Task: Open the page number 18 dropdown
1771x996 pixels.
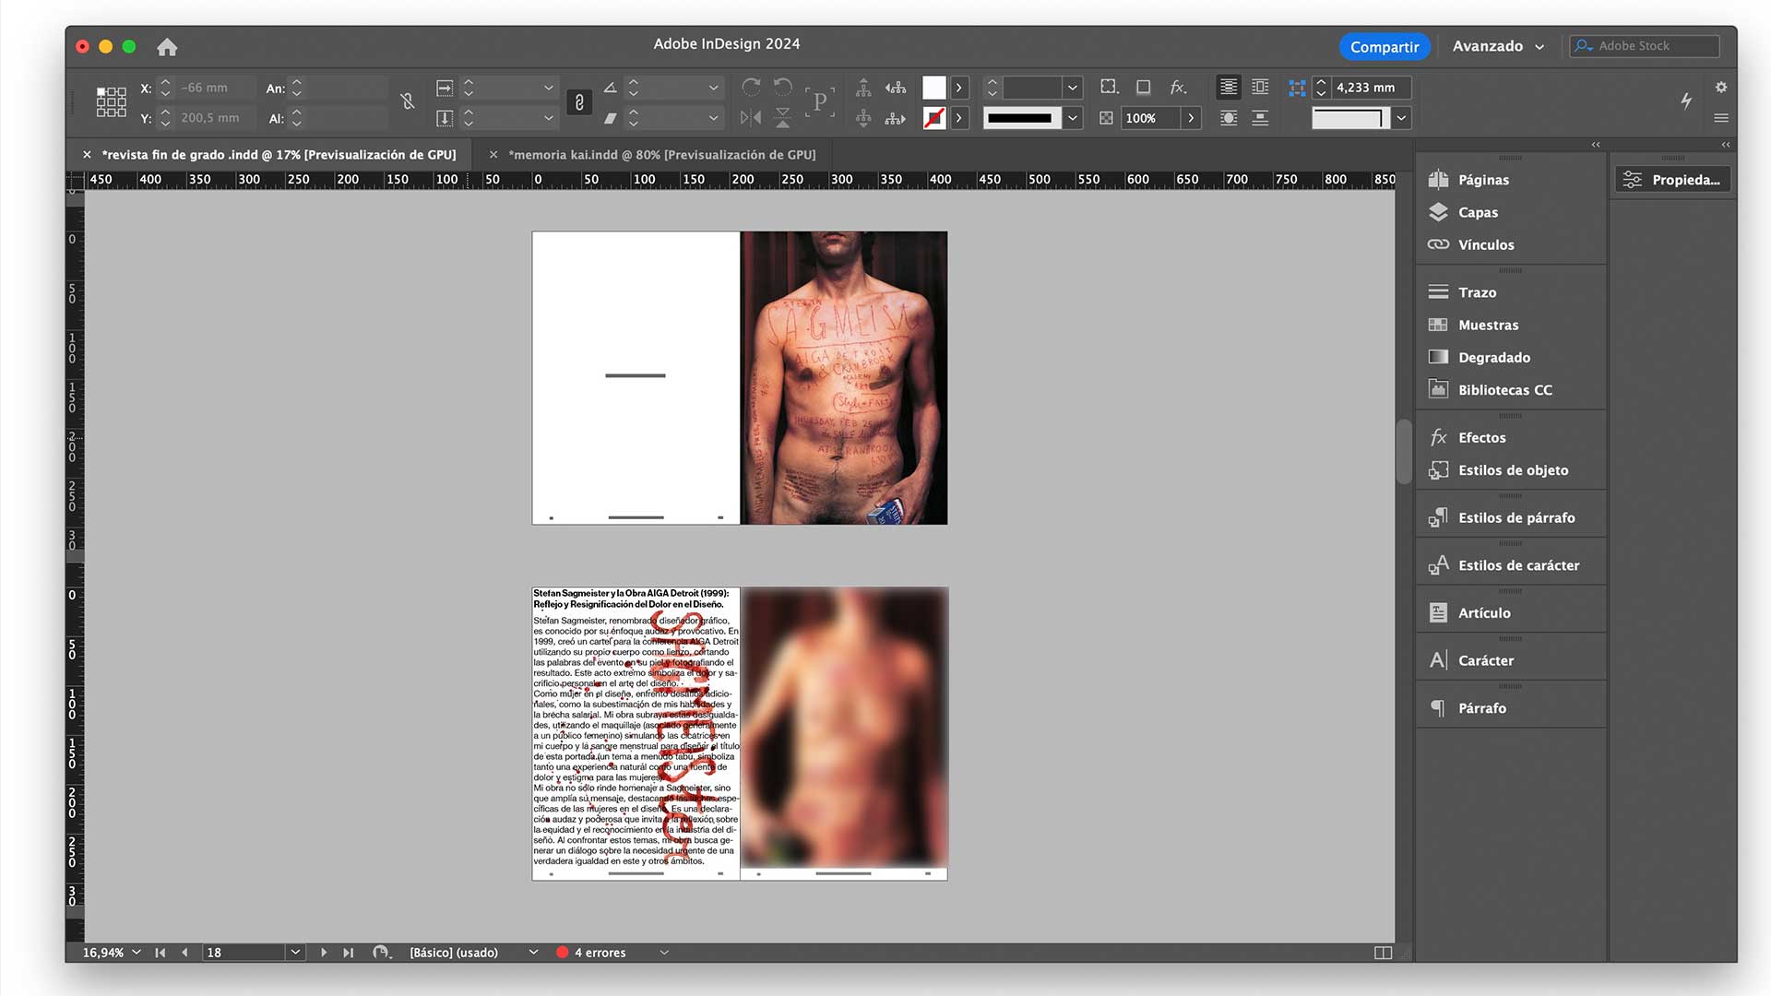Action: tap(295, 953)
